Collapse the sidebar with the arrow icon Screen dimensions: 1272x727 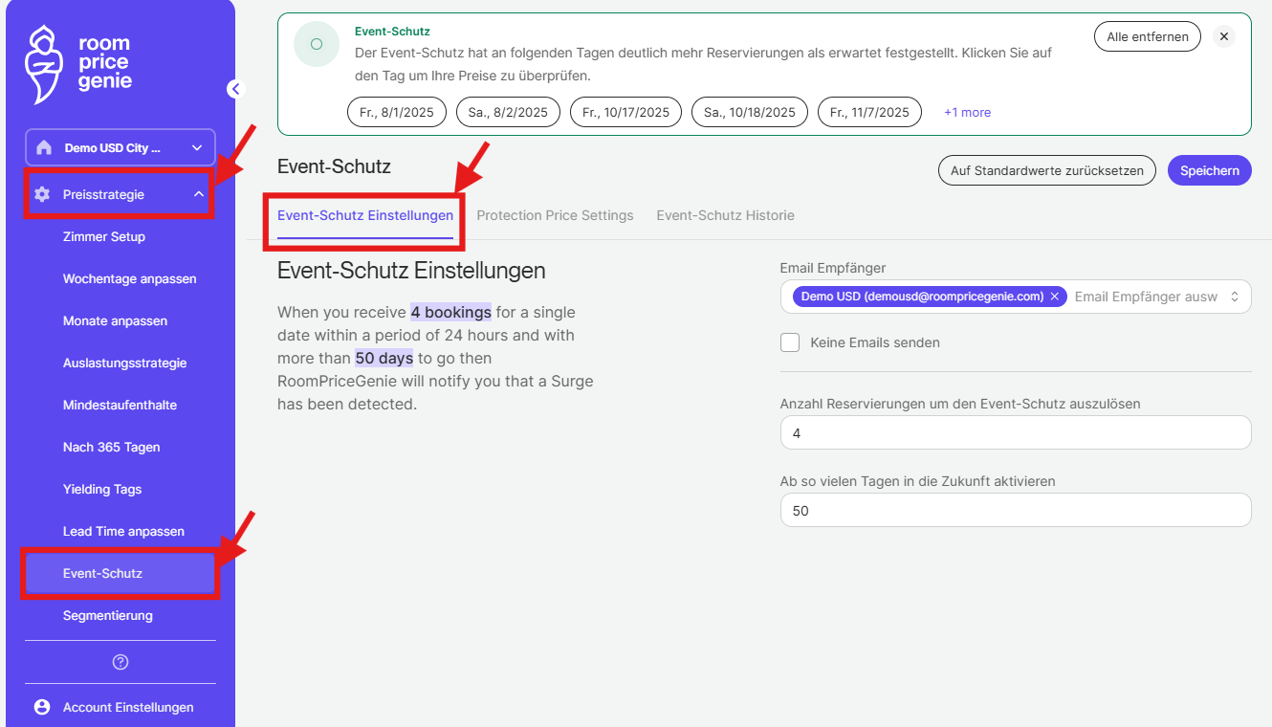236,89
